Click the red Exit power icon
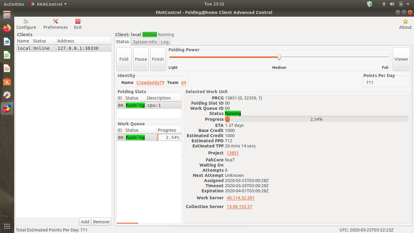 [x=78, y=21]
